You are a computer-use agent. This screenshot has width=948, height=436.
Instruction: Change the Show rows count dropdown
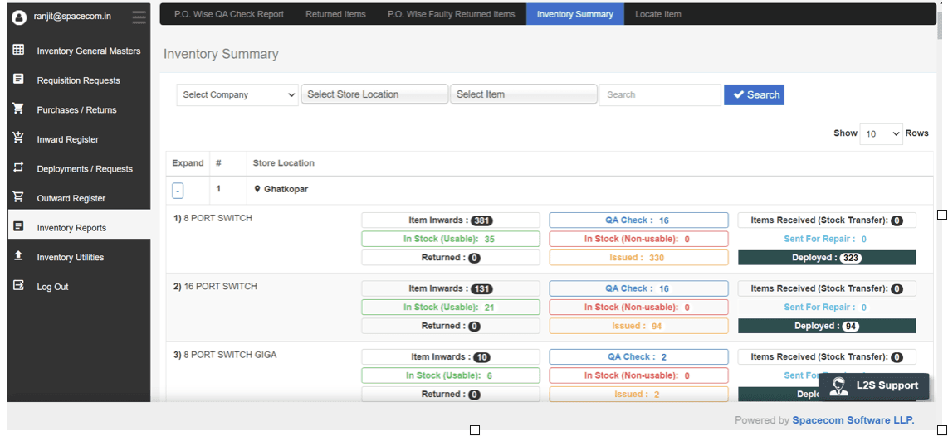[881, 133]
